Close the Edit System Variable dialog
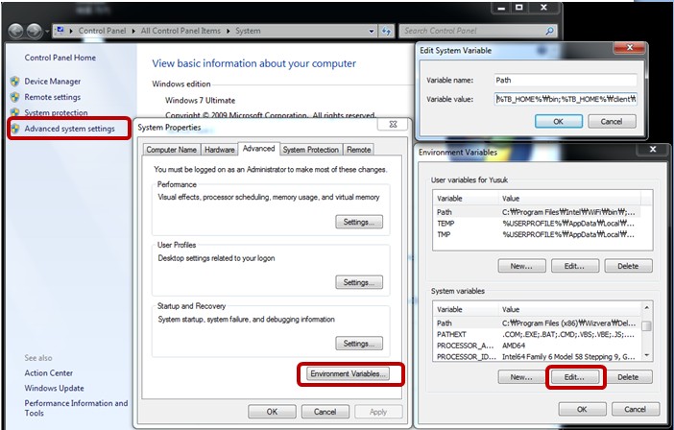The image size is (674, 430). [x=635, y=48]
